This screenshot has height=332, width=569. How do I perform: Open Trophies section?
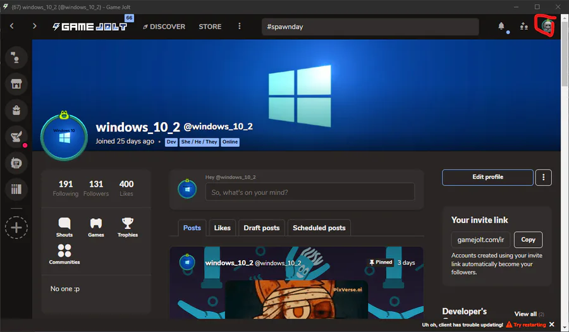(127, 227)
